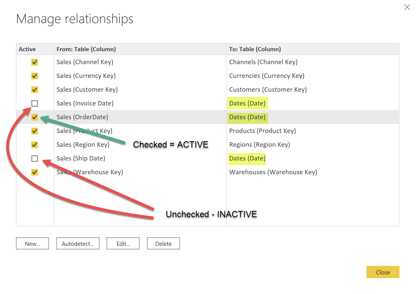Uncheck Active for Sales (Currency Key)
This screenshot has width=416, height=294.
pyautogui.click(x=35, y=76)
